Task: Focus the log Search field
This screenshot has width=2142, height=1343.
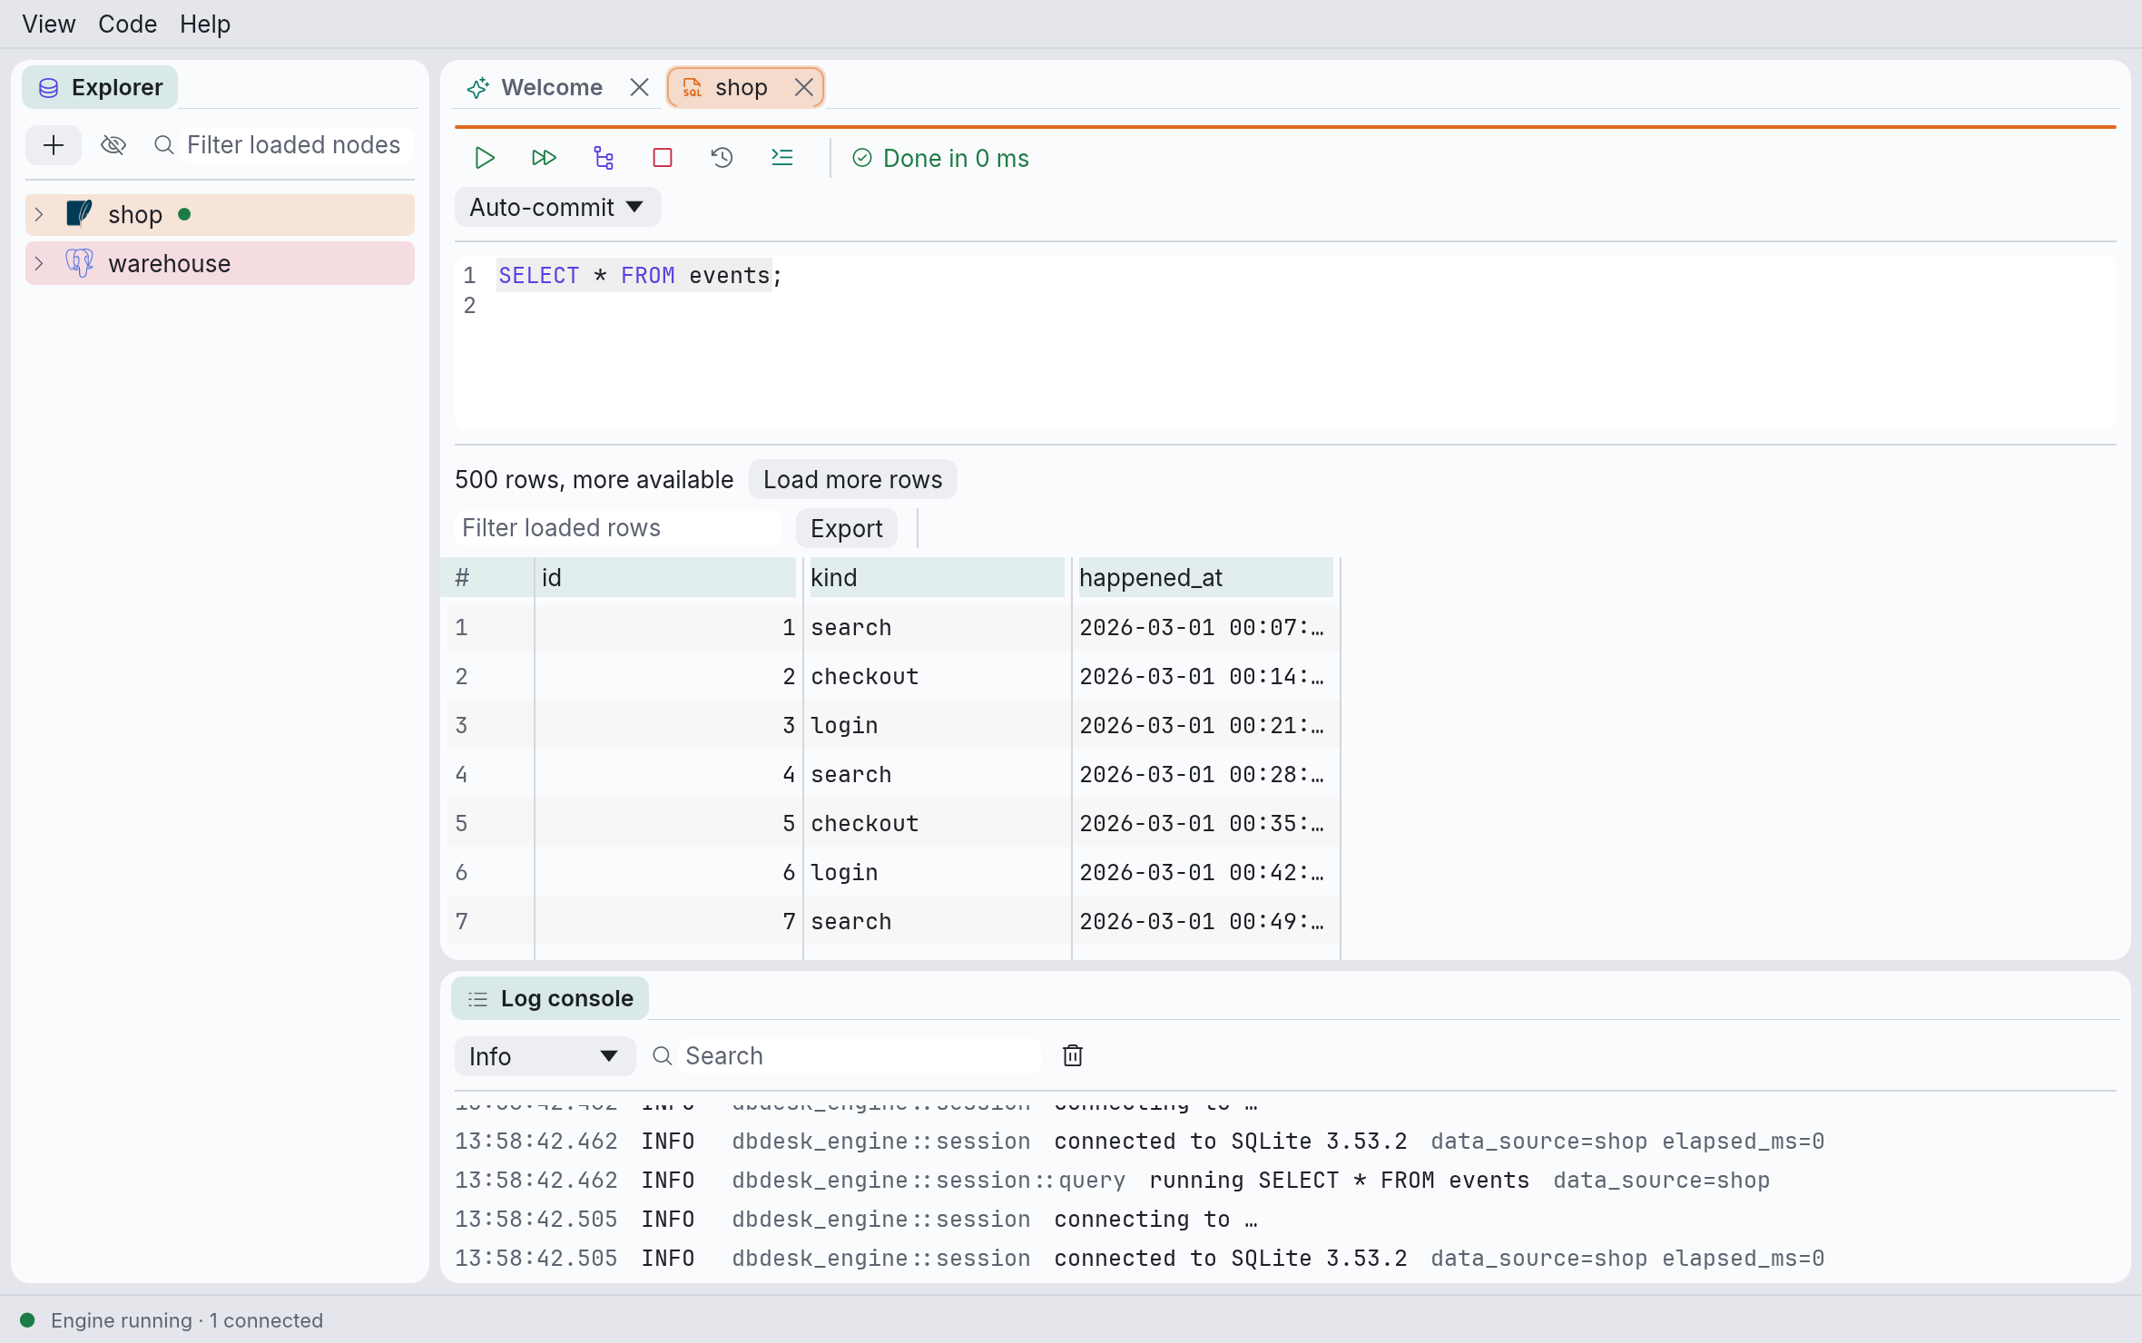Action: [x=858, y=1055]
